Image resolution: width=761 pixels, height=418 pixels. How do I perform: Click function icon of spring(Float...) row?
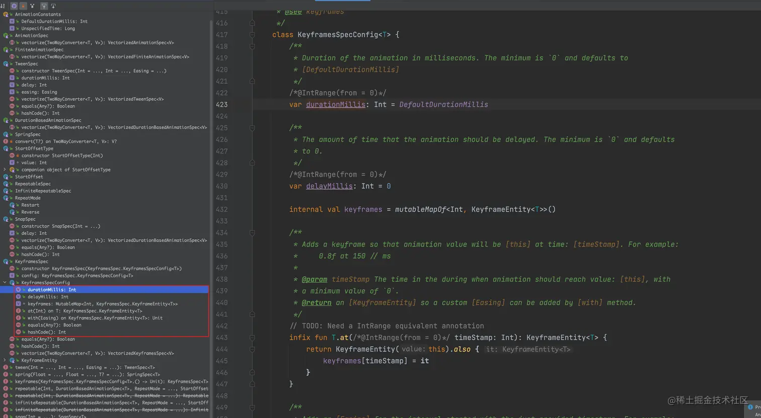[6, 374]
